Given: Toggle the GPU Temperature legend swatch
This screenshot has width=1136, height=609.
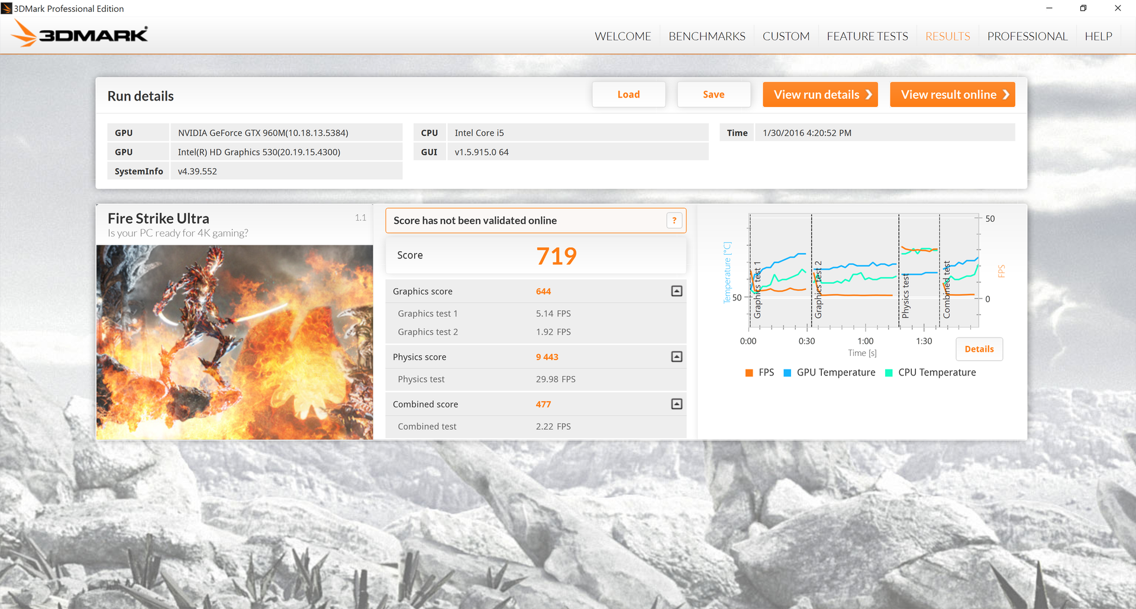Looking at the screenshot, I should [787, 372].
